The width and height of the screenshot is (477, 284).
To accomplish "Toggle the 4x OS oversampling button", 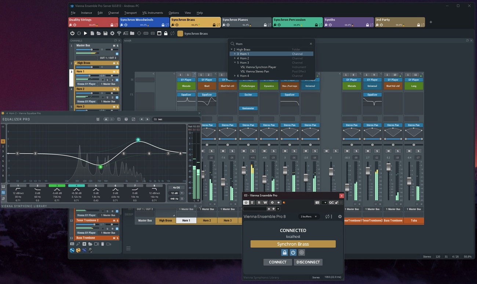I will coord(176,187).
